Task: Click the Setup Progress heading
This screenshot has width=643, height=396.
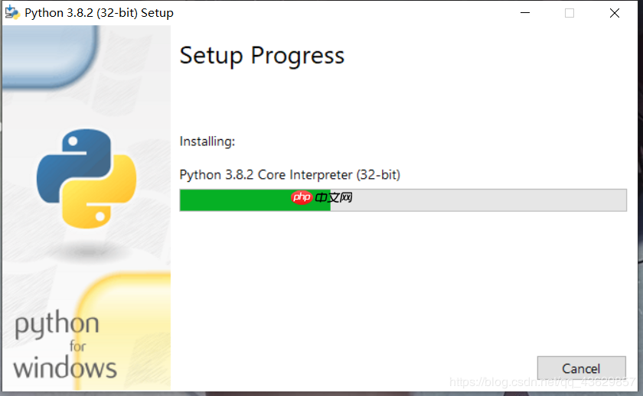Action: coord(262,56)
